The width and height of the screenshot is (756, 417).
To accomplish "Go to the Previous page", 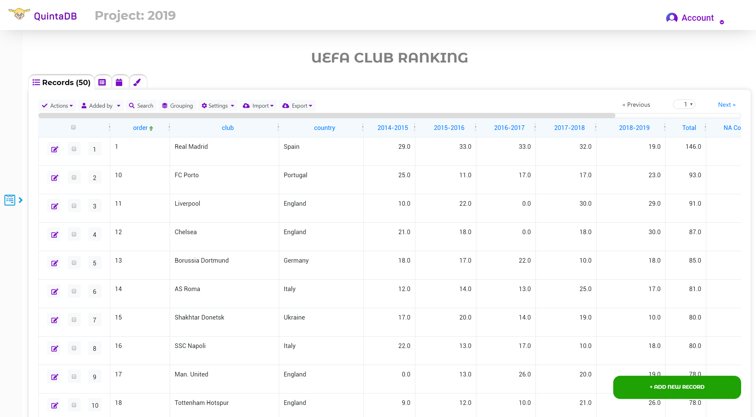I will 636,105.
